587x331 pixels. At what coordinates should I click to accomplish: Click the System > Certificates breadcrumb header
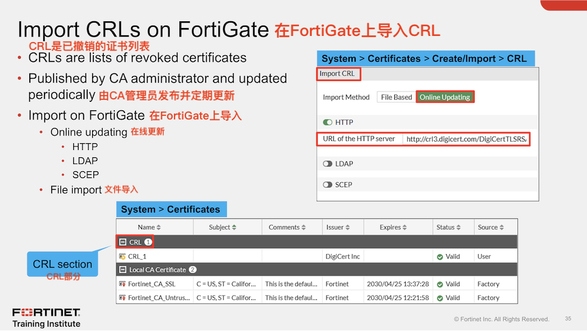coord(171,209)
